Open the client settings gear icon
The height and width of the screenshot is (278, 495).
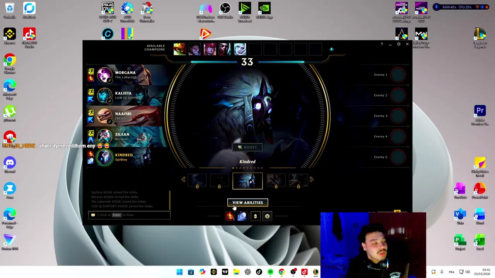(399, 44)
